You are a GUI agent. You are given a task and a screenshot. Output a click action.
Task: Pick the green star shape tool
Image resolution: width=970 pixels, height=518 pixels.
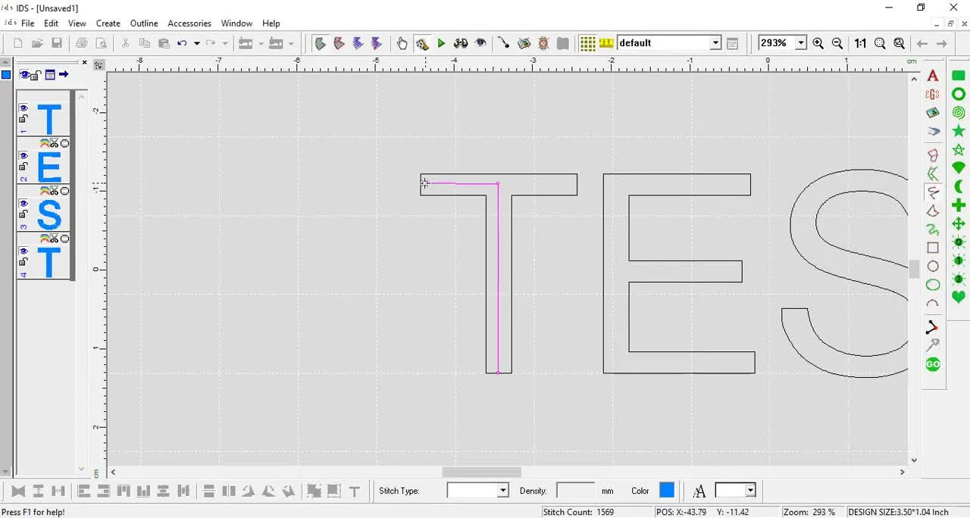click(957, 131)
